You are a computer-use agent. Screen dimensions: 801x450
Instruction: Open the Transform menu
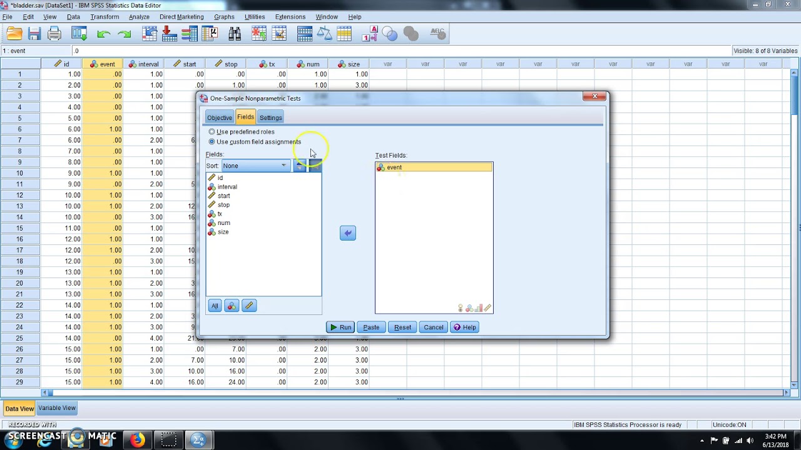point(105,17)
